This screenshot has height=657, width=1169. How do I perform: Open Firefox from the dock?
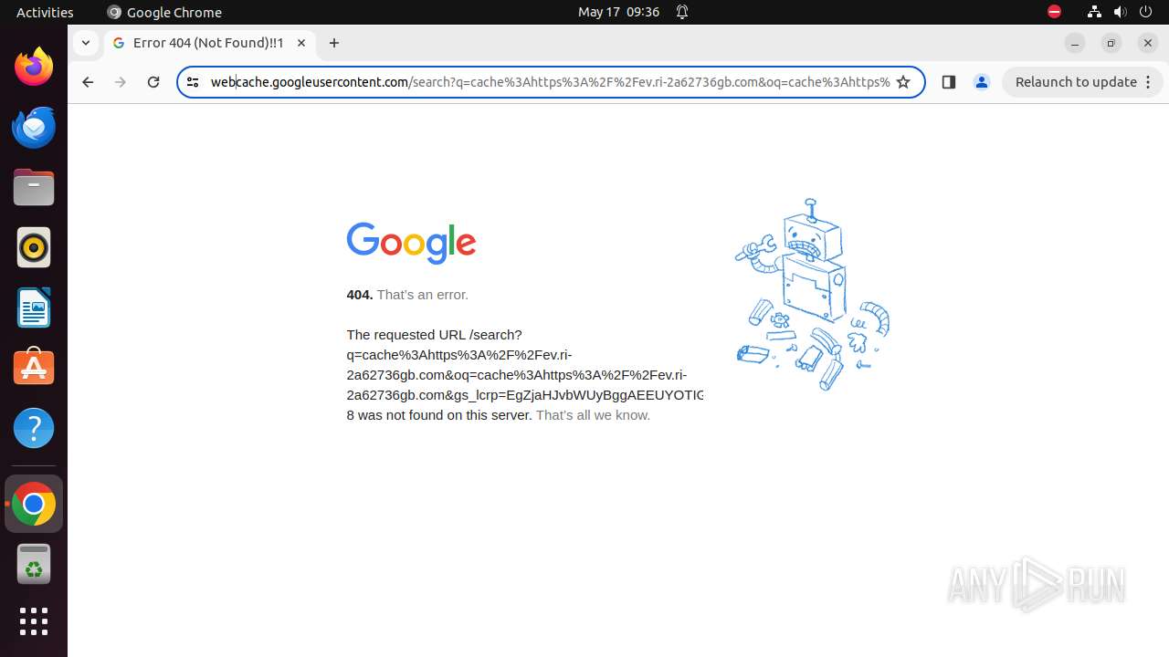[x=34, y=67]
